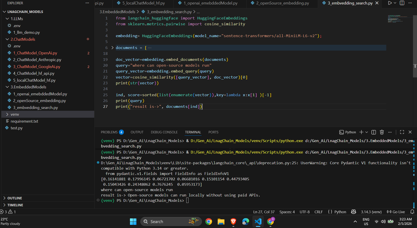Close the 3_embvedding_search.py tab
Viewport: 417px width, 228px height.
coord(377,3)
